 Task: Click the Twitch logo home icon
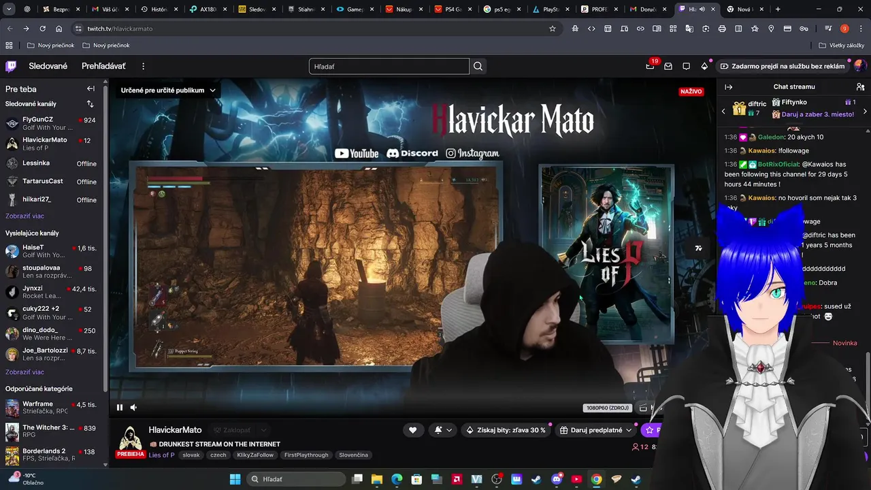tap(11, 66)
